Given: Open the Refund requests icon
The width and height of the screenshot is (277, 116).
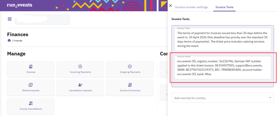Looking at the screenshot, I should [x=31, y=85].
